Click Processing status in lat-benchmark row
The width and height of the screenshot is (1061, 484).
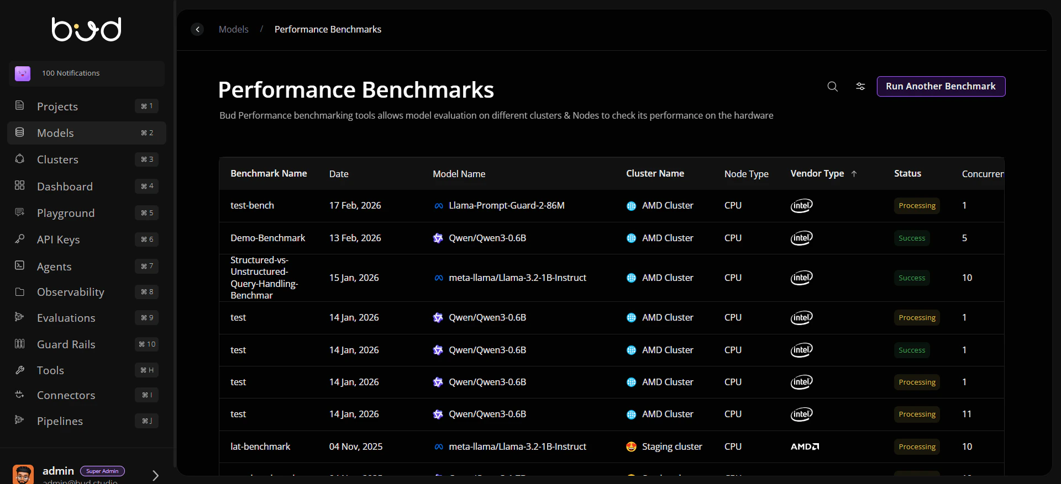pos(917,447)
